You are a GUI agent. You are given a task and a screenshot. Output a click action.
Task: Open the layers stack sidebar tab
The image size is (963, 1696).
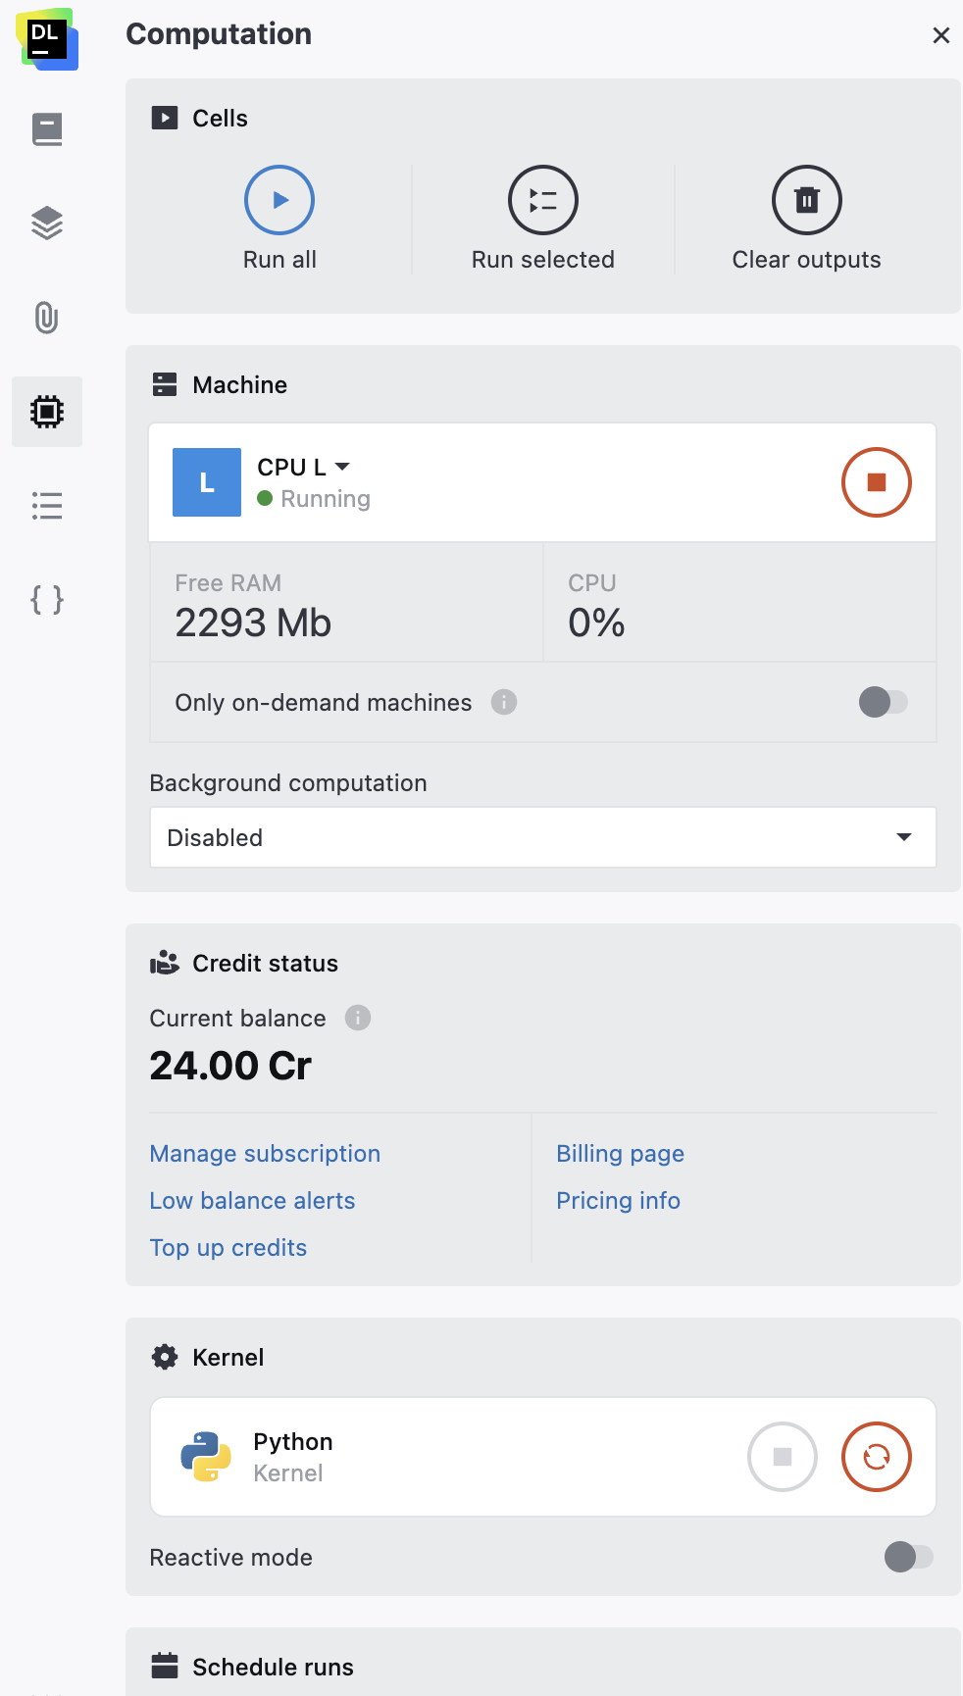click(47, 224)
